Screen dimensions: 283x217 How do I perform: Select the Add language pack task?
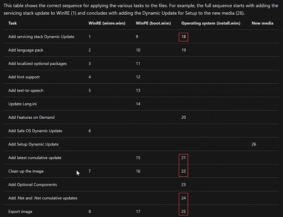click(x=26, y=50)
